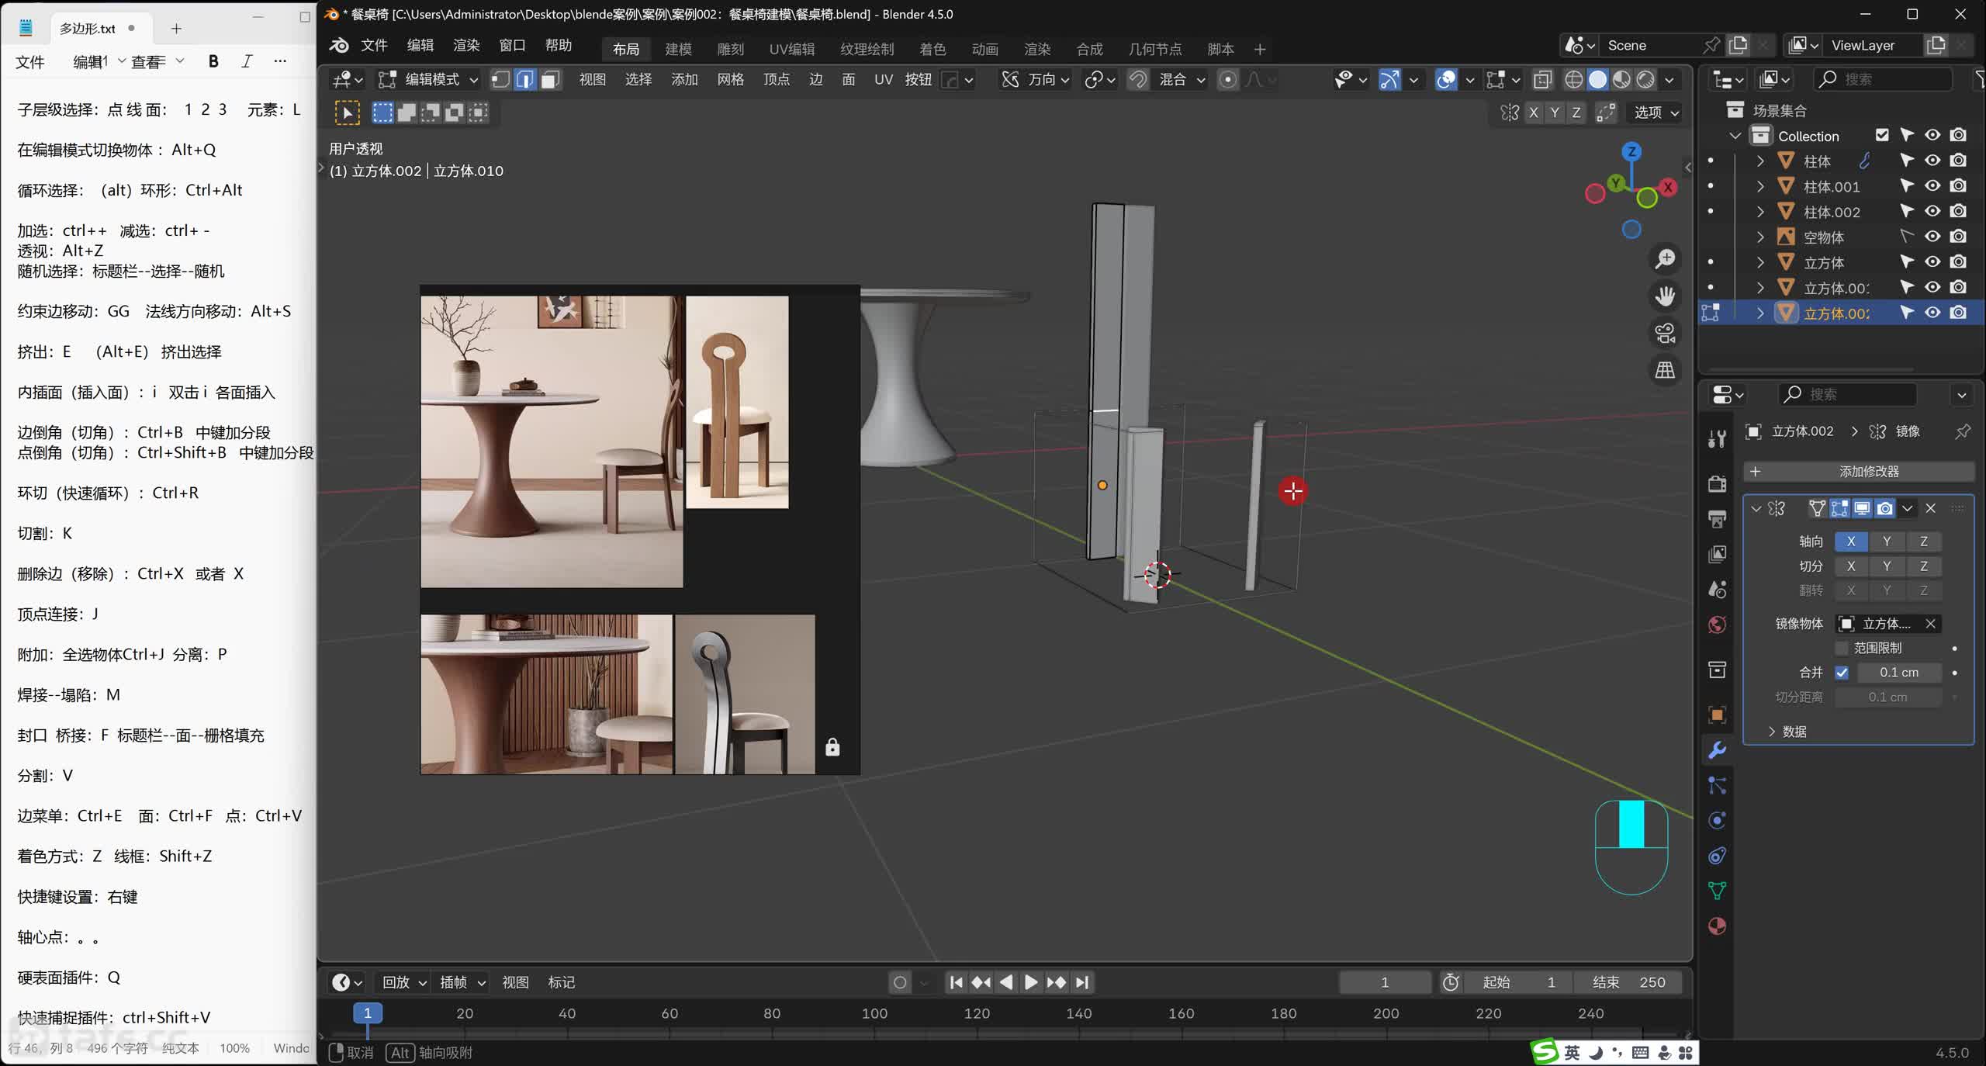Select face select mode icon
The width and height of the screenshot is (1986, 1066).
[550, 79]
